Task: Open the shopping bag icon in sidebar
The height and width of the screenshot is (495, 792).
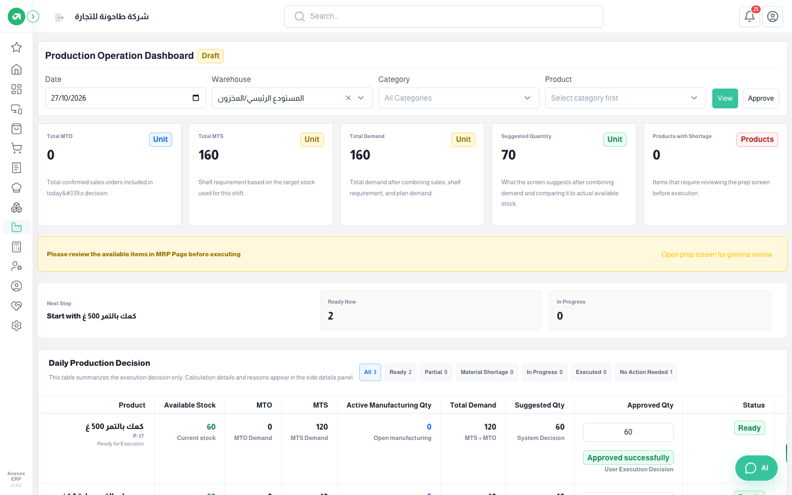Action: click(x=16, y=129)
